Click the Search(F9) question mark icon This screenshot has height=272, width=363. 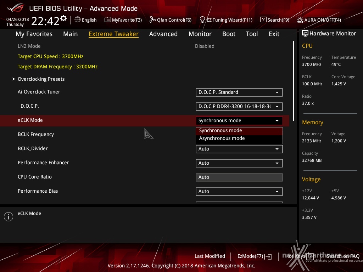[x=263, y=20]
